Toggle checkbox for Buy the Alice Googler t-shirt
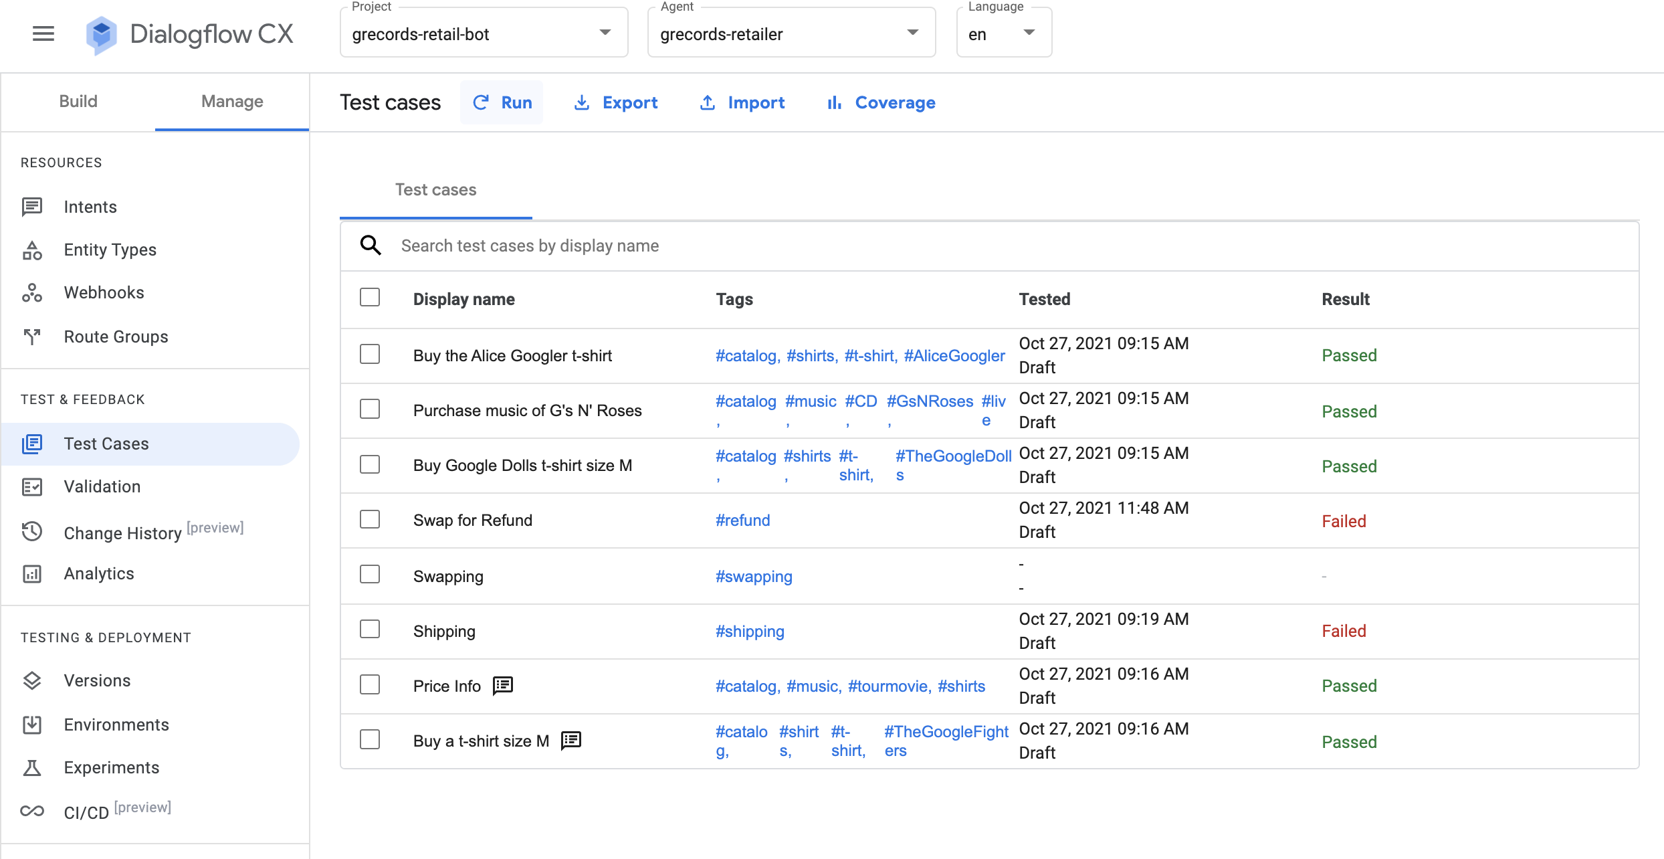 point(371,354)
